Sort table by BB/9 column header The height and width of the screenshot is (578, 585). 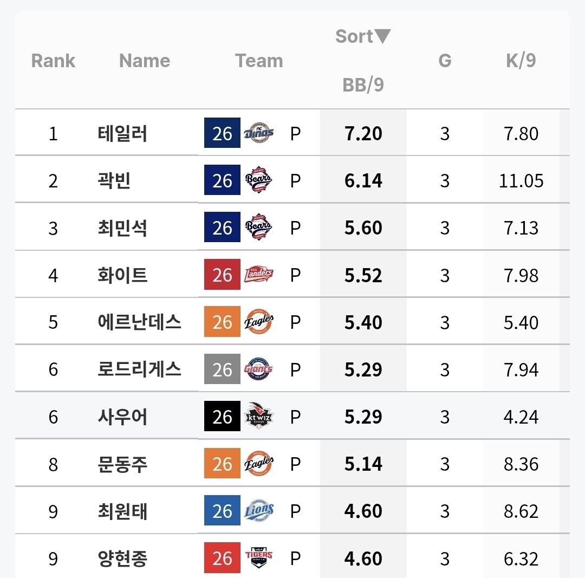tap(363, 85)
